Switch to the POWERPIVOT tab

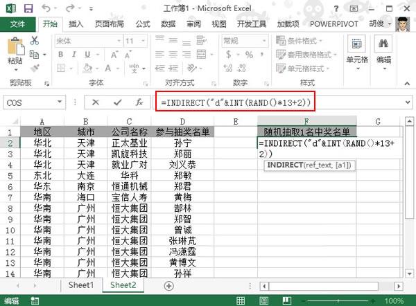(x=334, y=24)
